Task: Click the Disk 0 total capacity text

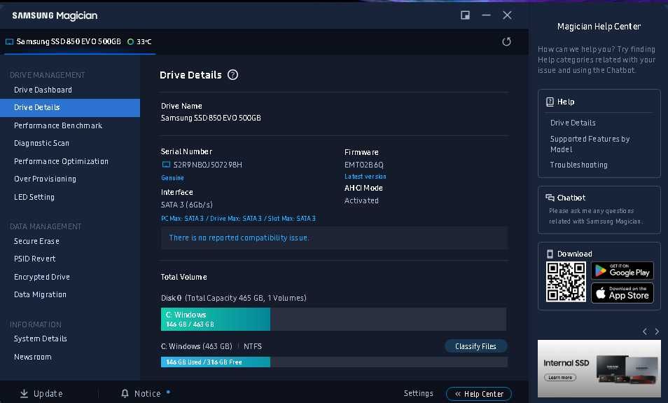Action: (233, 298)
